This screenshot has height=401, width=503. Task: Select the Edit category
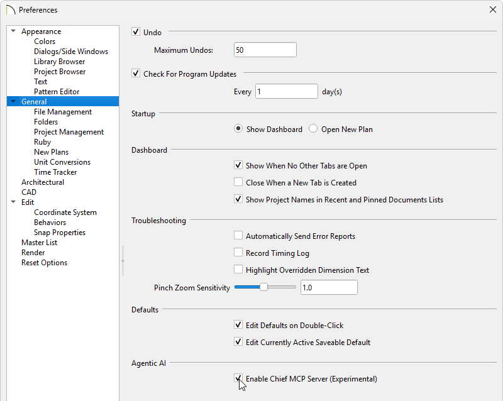coord(28,202)
